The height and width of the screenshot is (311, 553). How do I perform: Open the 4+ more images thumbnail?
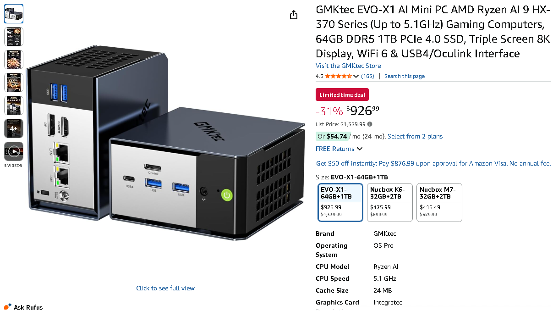(x=14, y=128)
